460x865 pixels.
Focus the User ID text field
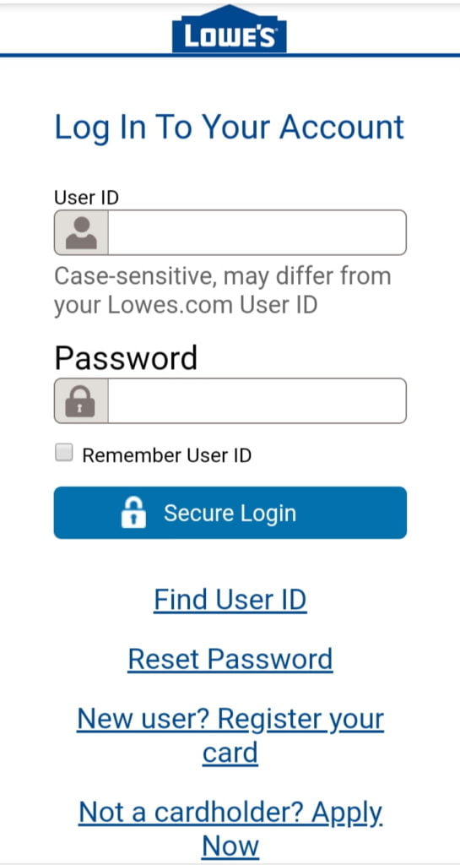pyautogui.click(x=230, y=232)
